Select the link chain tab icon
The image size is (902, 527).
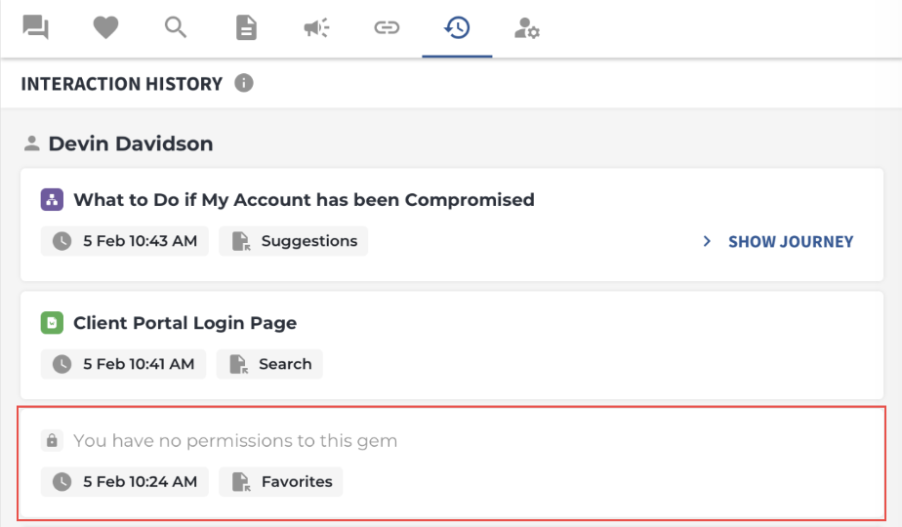click(387, 27)
